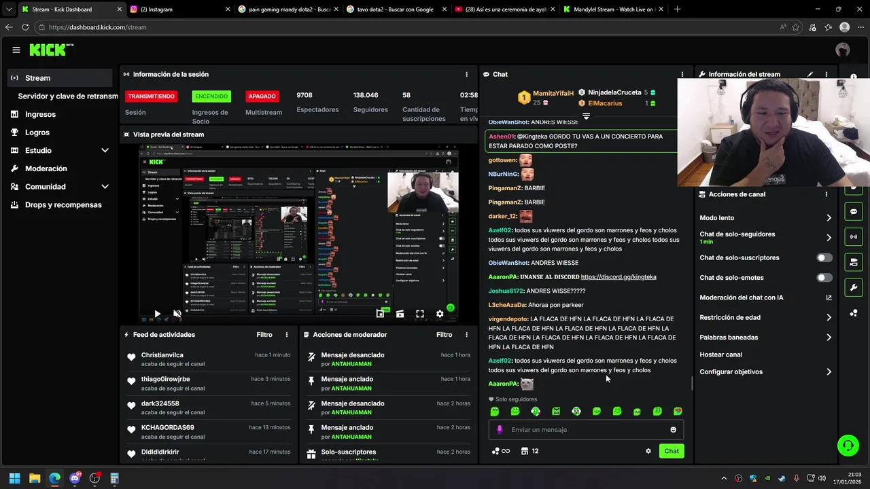870x489 pixels.
Task: Collapse pinned leaderboard arrow in chat
Action: coord(586,117)
